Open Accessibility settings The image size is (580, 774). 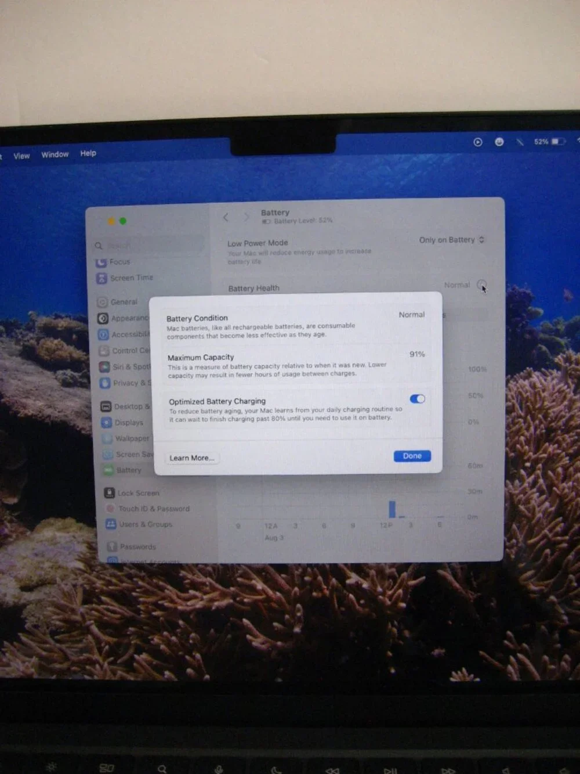point(124,334)
